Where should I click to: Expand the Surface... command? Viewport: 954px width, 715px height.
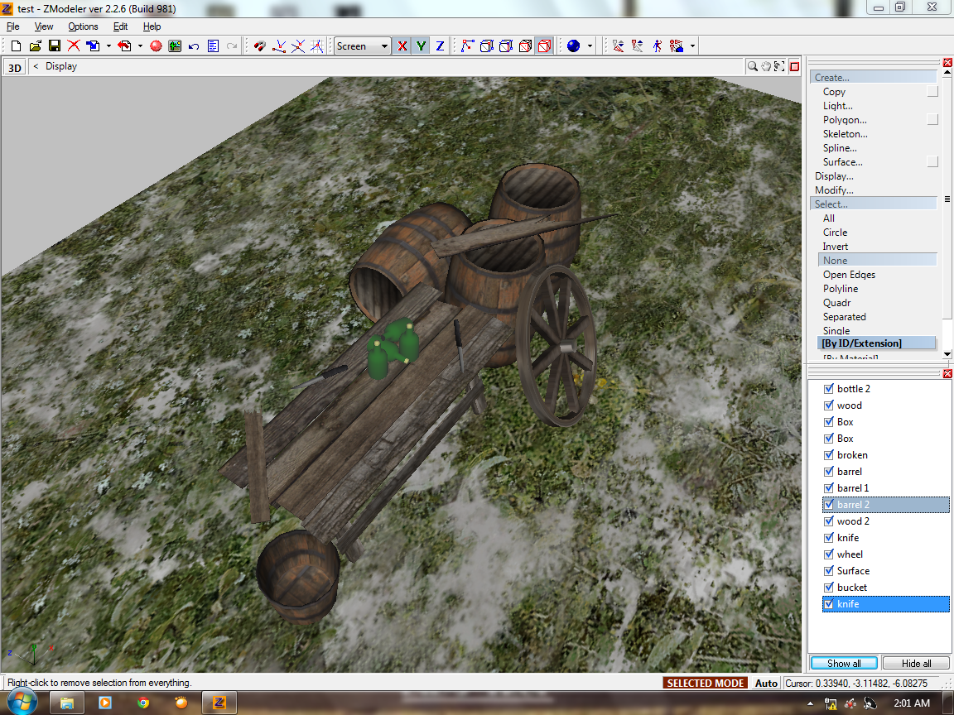[x=843, y=161]
